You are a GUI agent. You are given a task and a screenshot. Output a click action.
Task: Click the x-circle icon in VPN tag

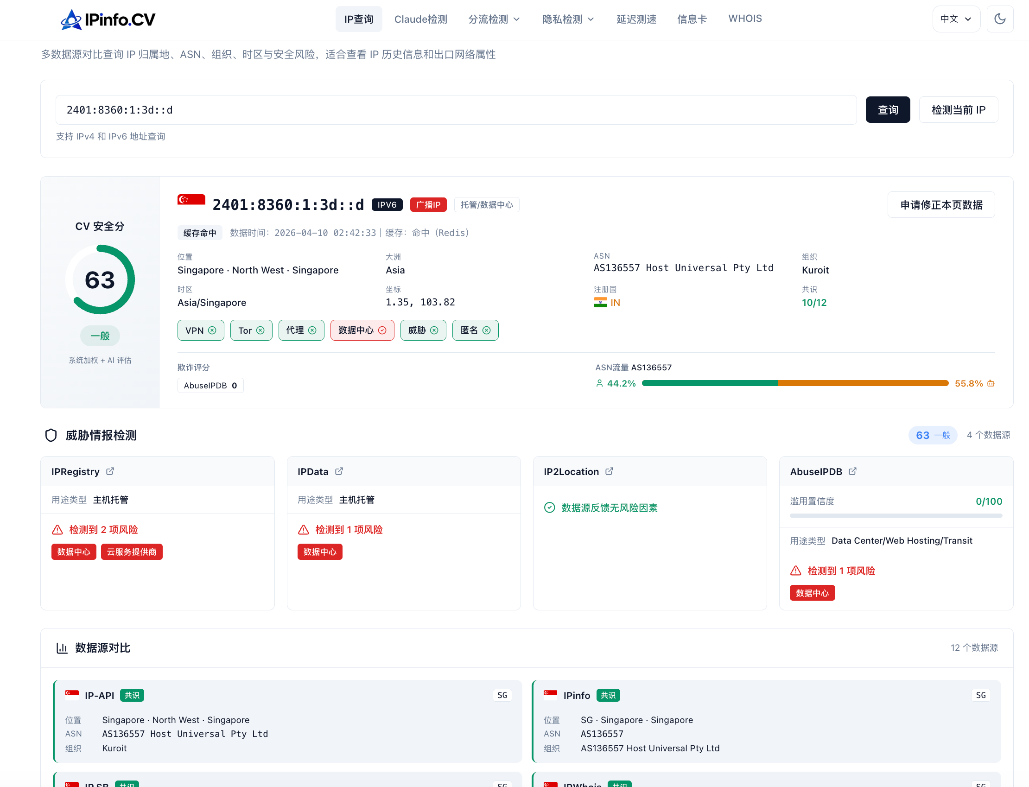tap(212, 330)
